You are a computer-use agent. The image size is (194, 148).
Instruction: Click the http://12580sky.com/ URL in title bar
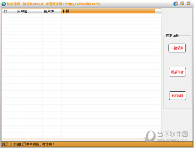pyautogui.click(x=83, y=4)
